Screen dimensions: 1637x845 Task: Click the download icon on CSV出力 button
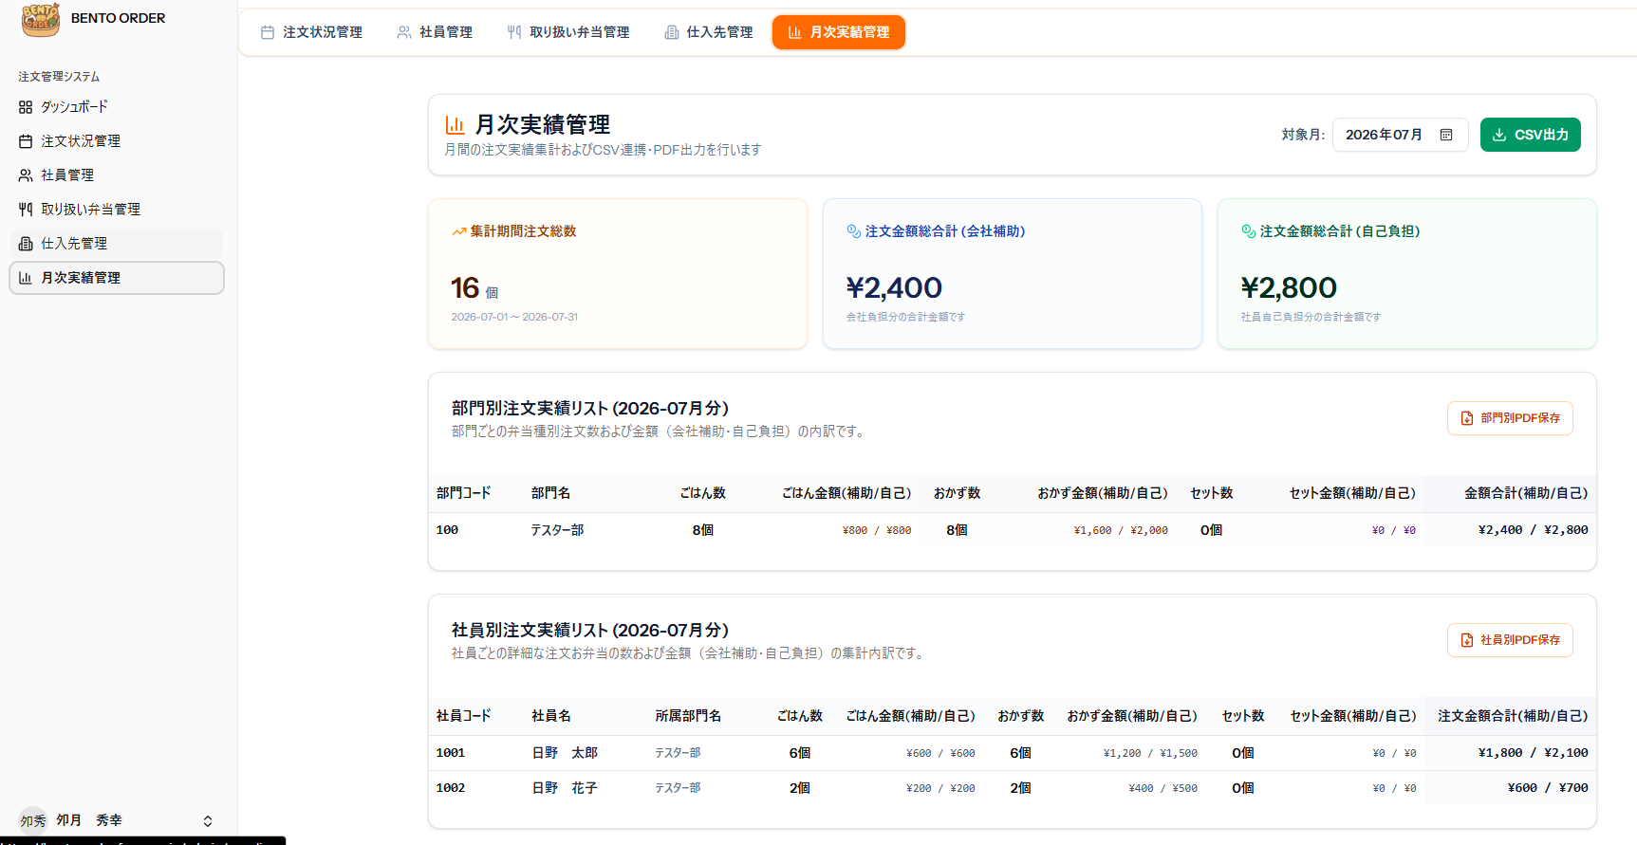(x=1499, y=136)
